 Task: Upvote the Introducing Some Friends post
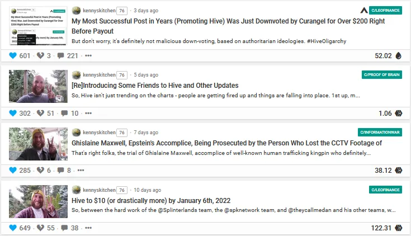[x=13, y=113]
